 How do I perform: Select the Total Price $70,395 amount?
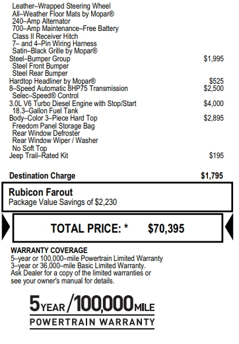pyautogui.click(x=166, y=229)
